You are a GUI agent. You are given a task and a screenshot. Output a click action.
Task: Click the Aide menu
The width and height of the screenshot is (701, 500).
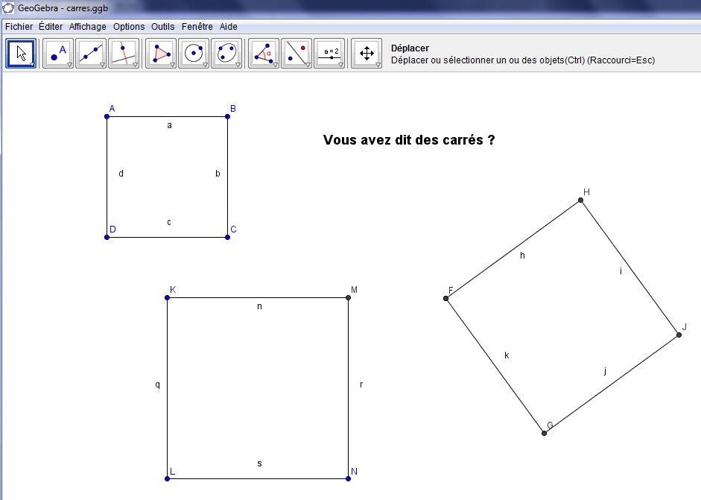coord(228,26)
